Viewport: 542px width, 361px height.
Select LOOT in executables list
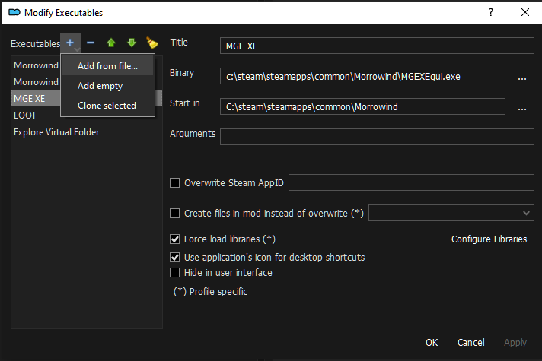click(x=25, y=116)
